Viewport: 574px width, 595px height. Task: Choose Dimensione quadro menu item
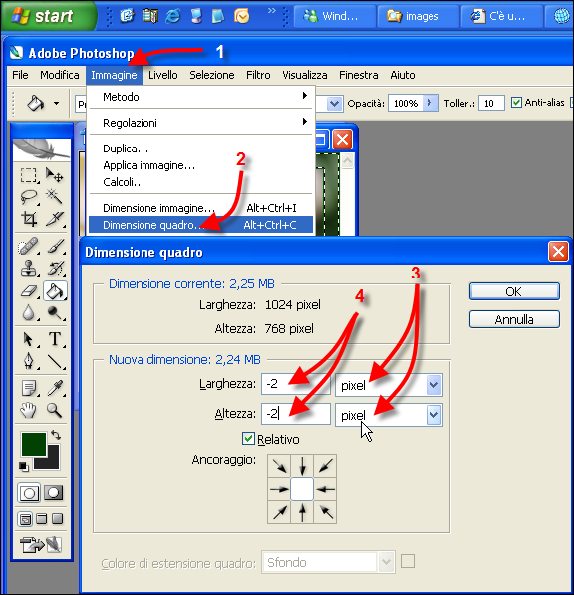pyautogui.click(x=200, y=225)
